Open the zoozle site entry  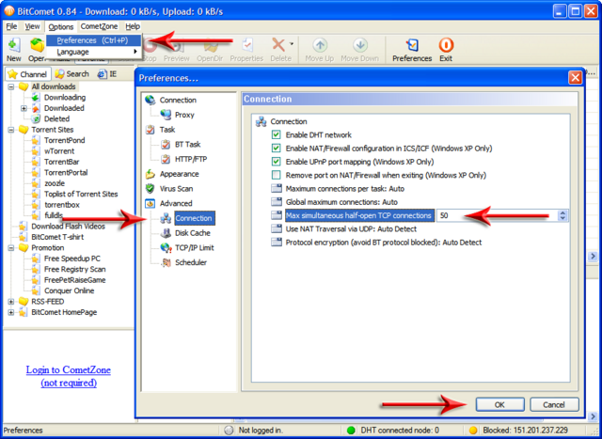coord(55,183)
